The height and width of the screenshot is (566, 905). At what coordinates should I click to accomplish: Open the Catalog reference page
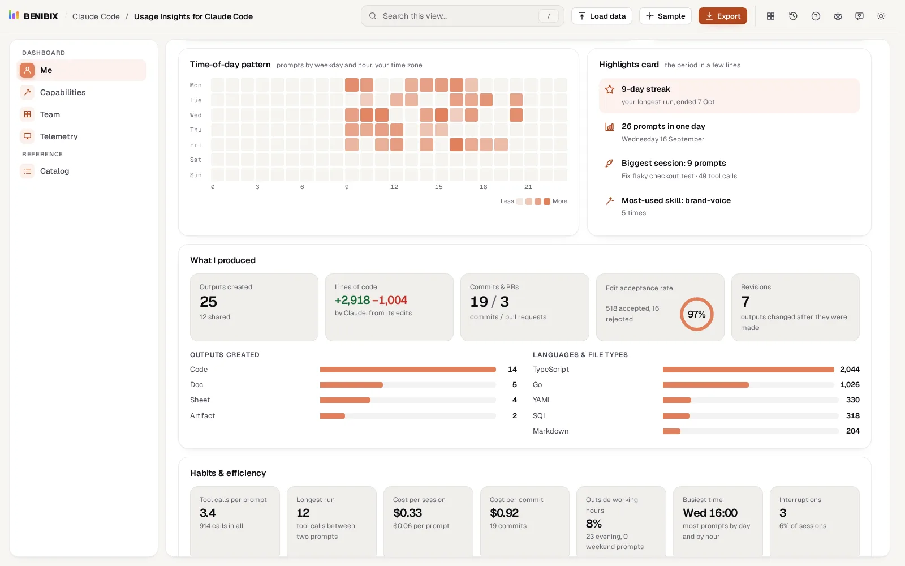pos(81,171)
